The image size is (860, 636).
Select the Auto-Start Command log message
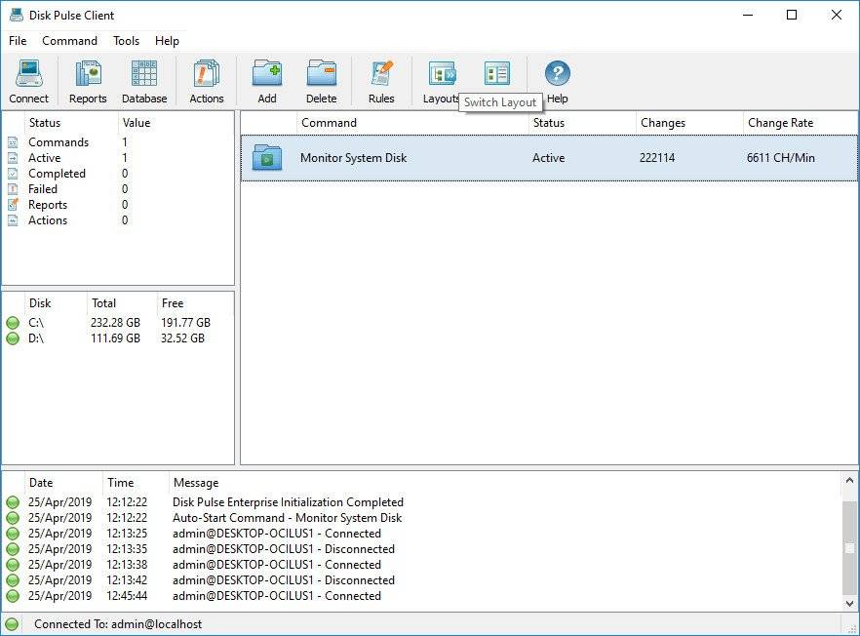tap(287, 518)
